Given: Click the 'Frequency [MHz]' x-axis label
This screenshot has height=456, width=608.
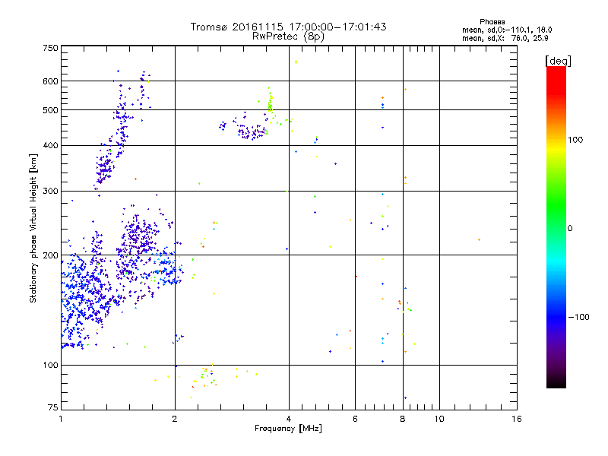Looking at the screenshot, I should tap(288, 429).
